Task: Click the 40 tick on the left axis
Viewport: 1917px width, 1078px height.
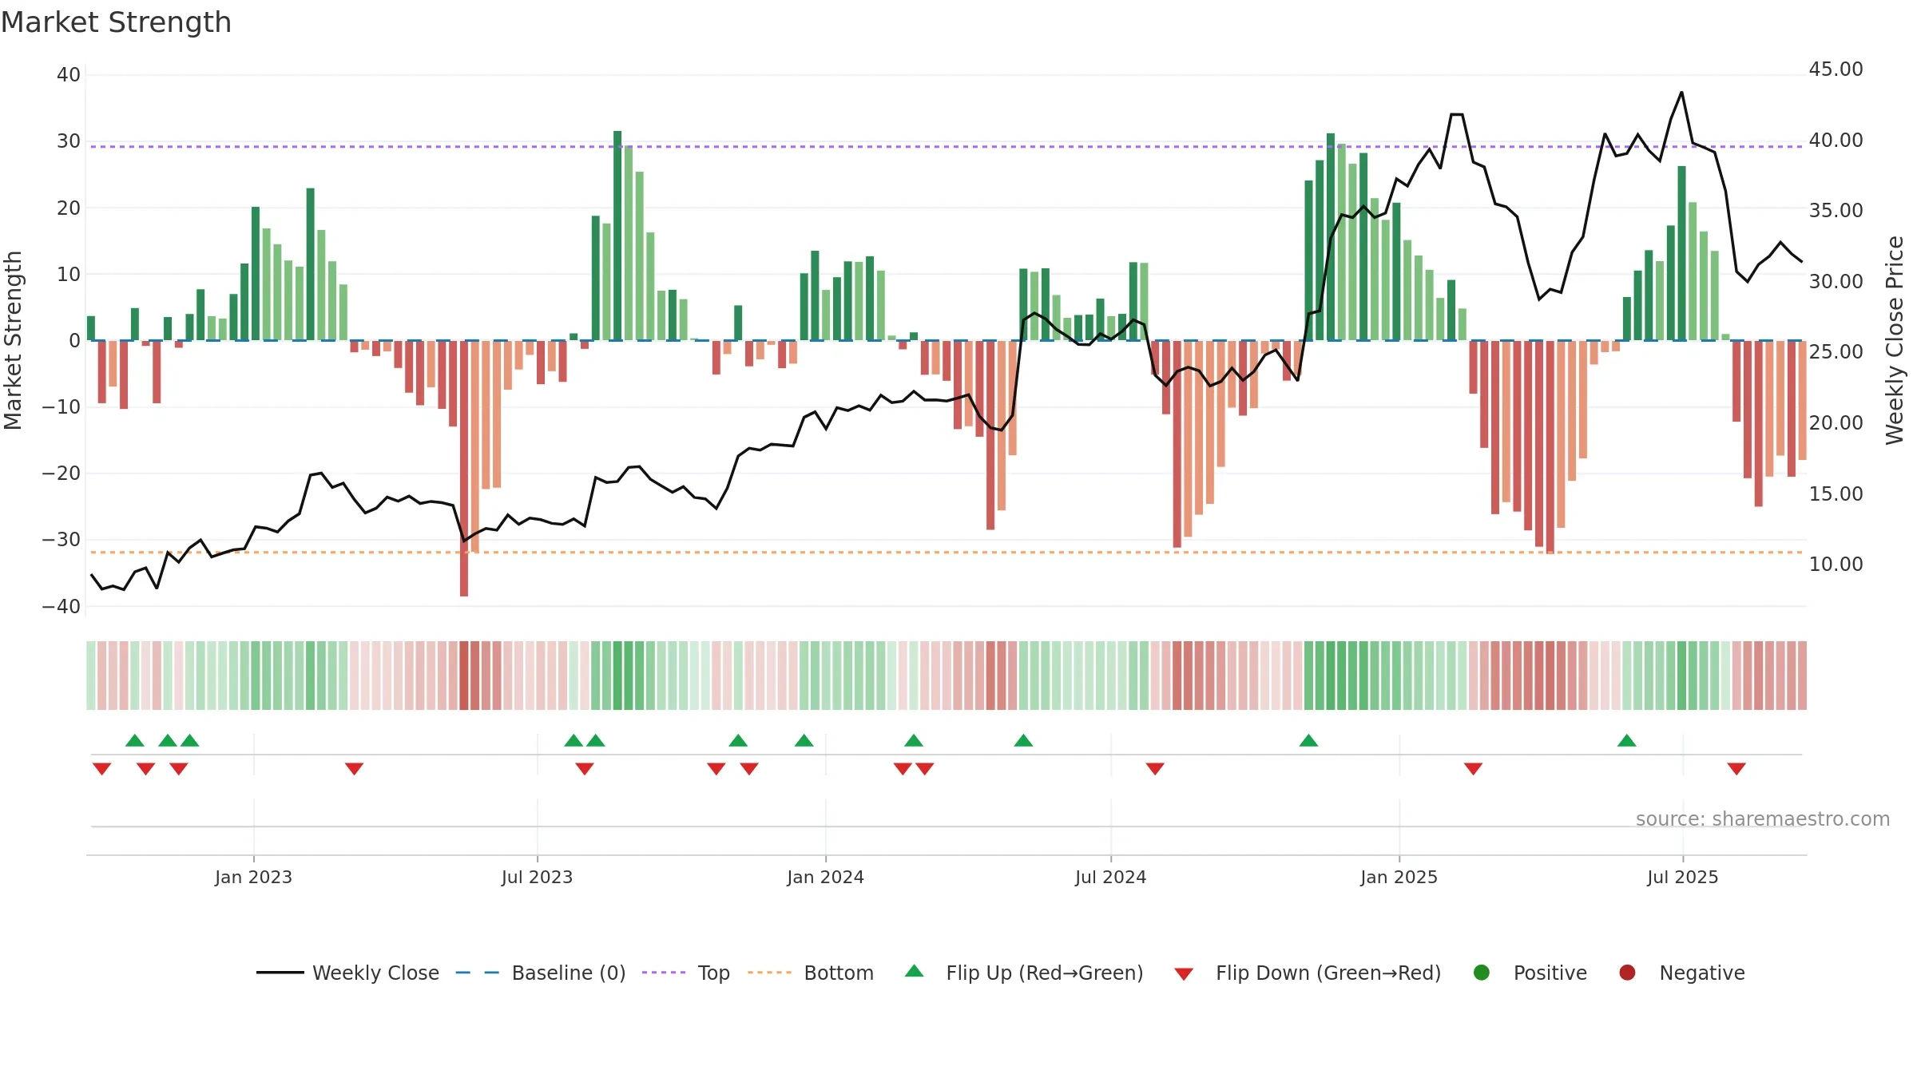Action: [x=69, y=75]
